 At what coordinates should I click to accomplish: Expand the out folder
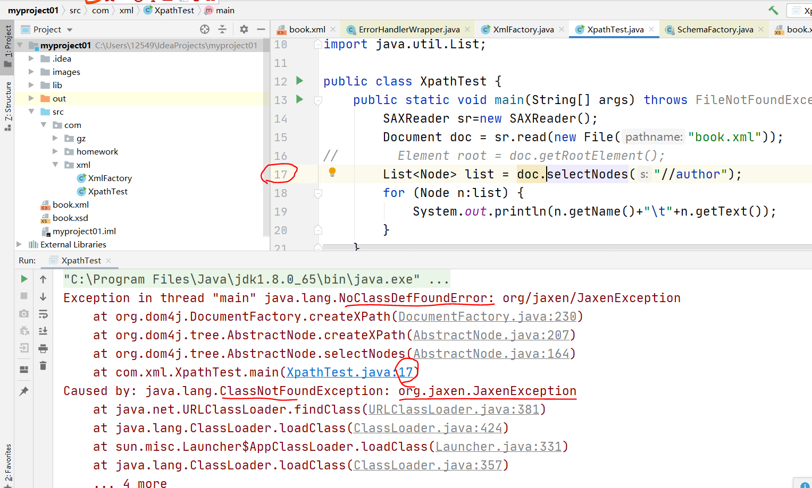(x=31, y=98)
